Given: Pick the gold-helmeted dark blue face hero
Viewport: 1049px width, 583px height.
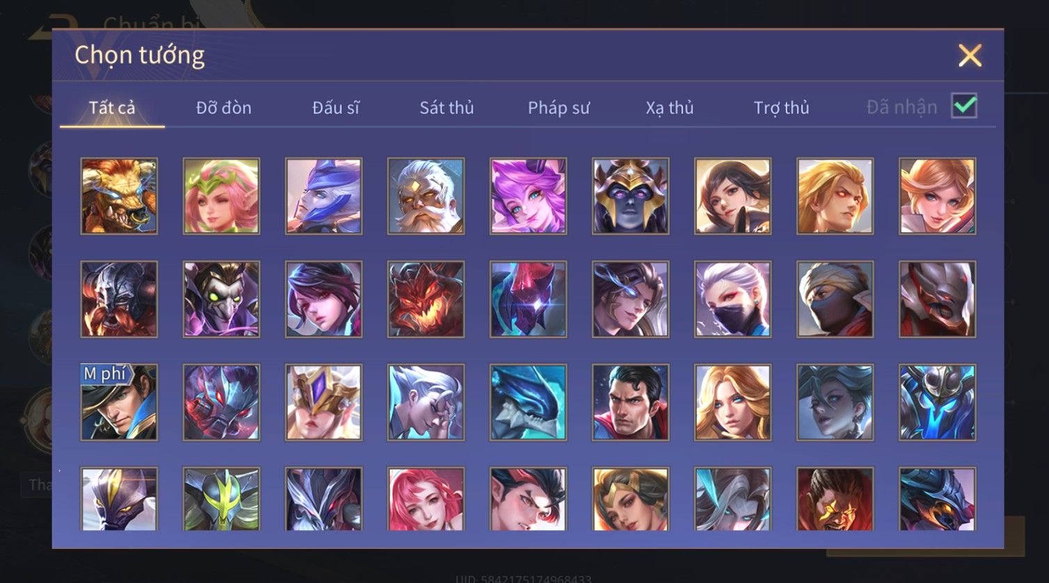Looking at the screenshot, I should (x=631, y=195).
